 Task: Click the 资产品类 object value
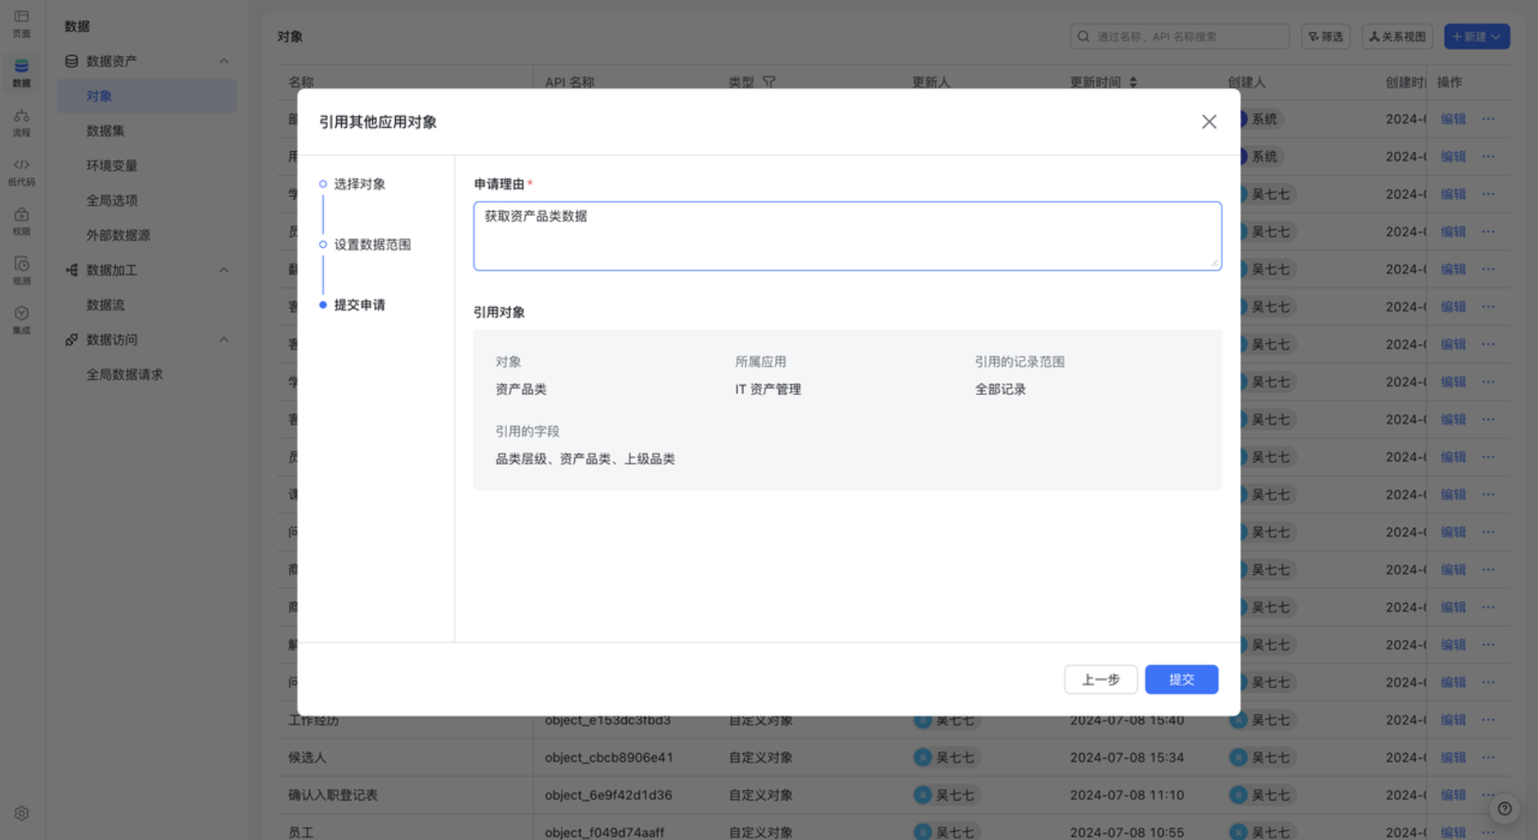521,389
